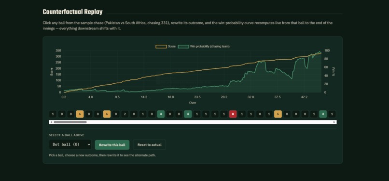Open the Dot ball (0) outcome dropdown
Viewport: 389px width, 181px height.
pos(70,144)
